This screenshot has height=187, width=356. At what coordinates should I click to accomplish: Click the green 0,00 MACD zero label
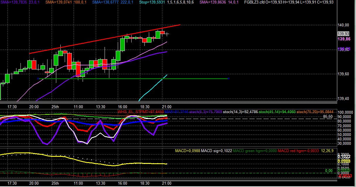329,171
